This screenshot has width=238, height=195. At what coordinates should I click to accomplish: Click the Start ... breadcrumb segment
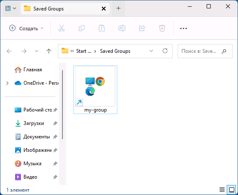84,51
